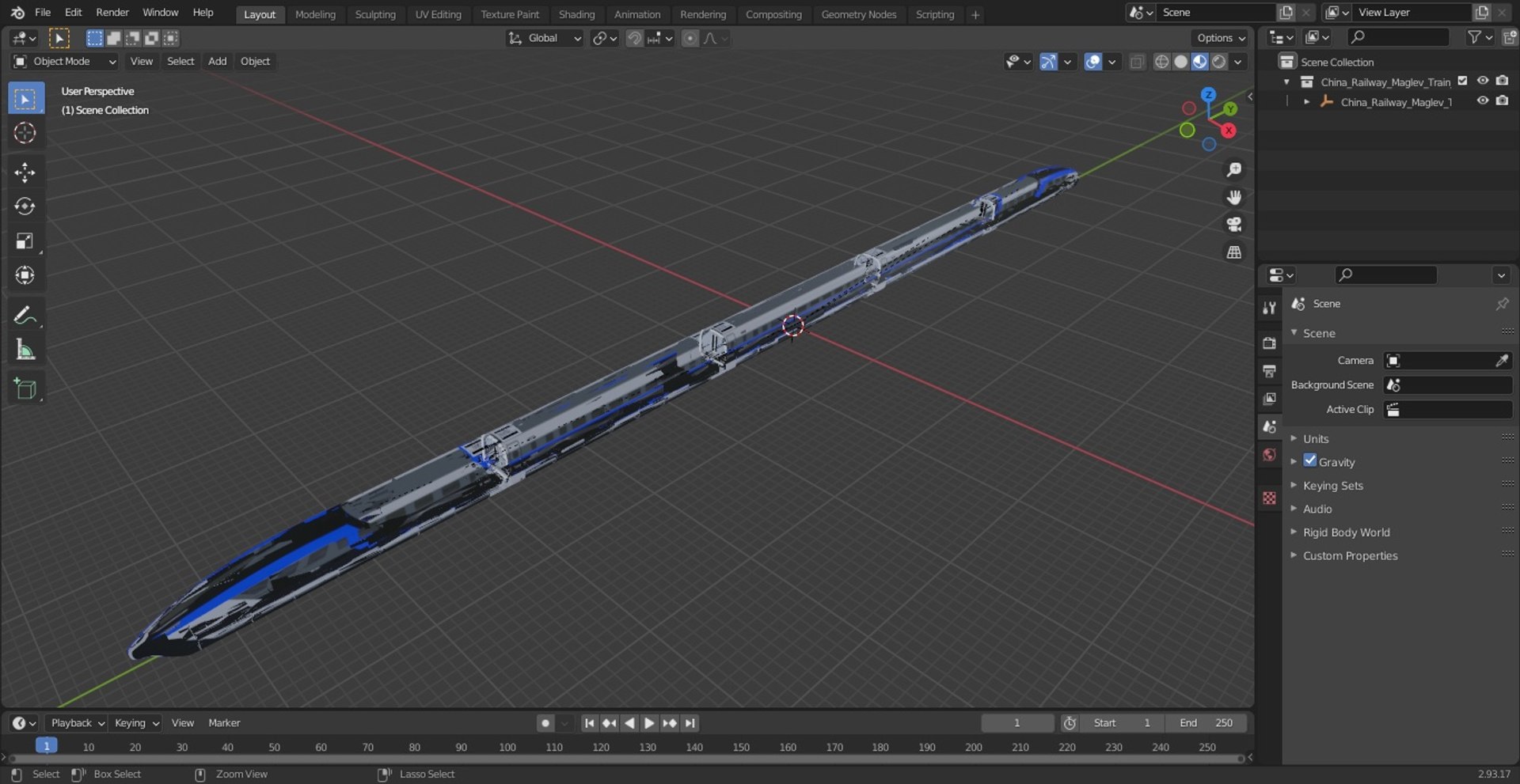This screenshot has width=1520, height=784.
Task: Toggle snapping magnet
Action: pyautogui.click(x=634, y=38)
